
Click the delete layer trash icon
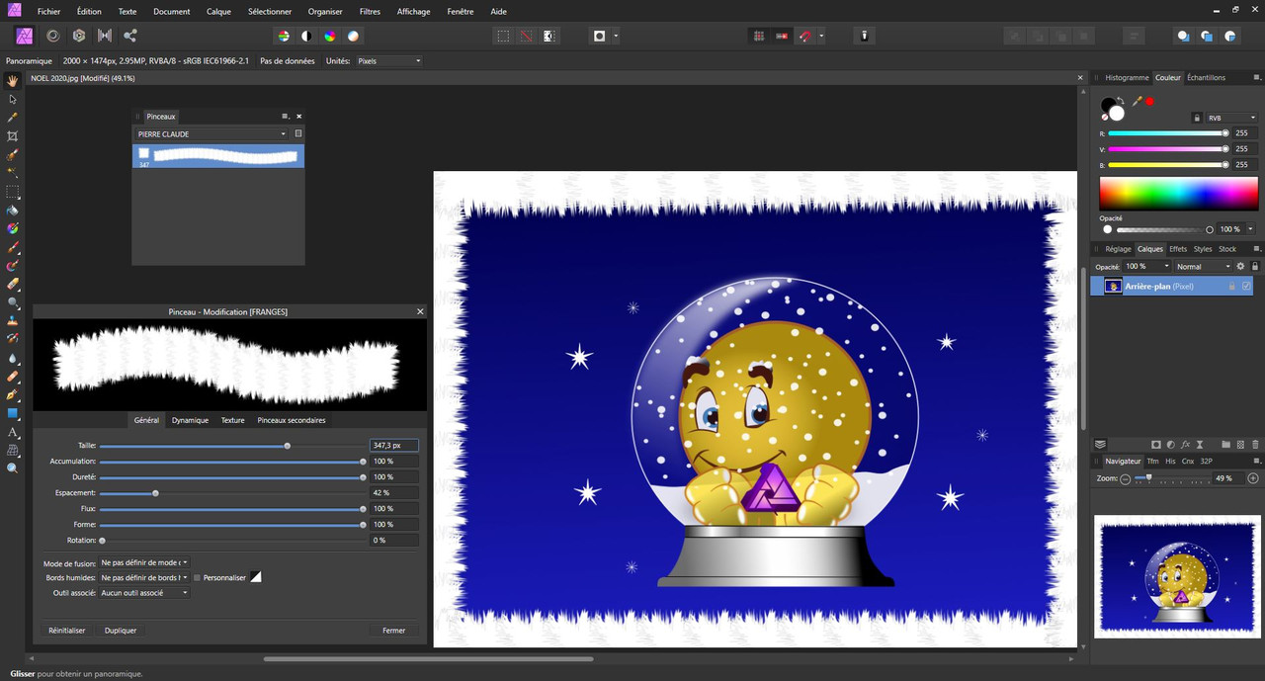point(1255,445)
